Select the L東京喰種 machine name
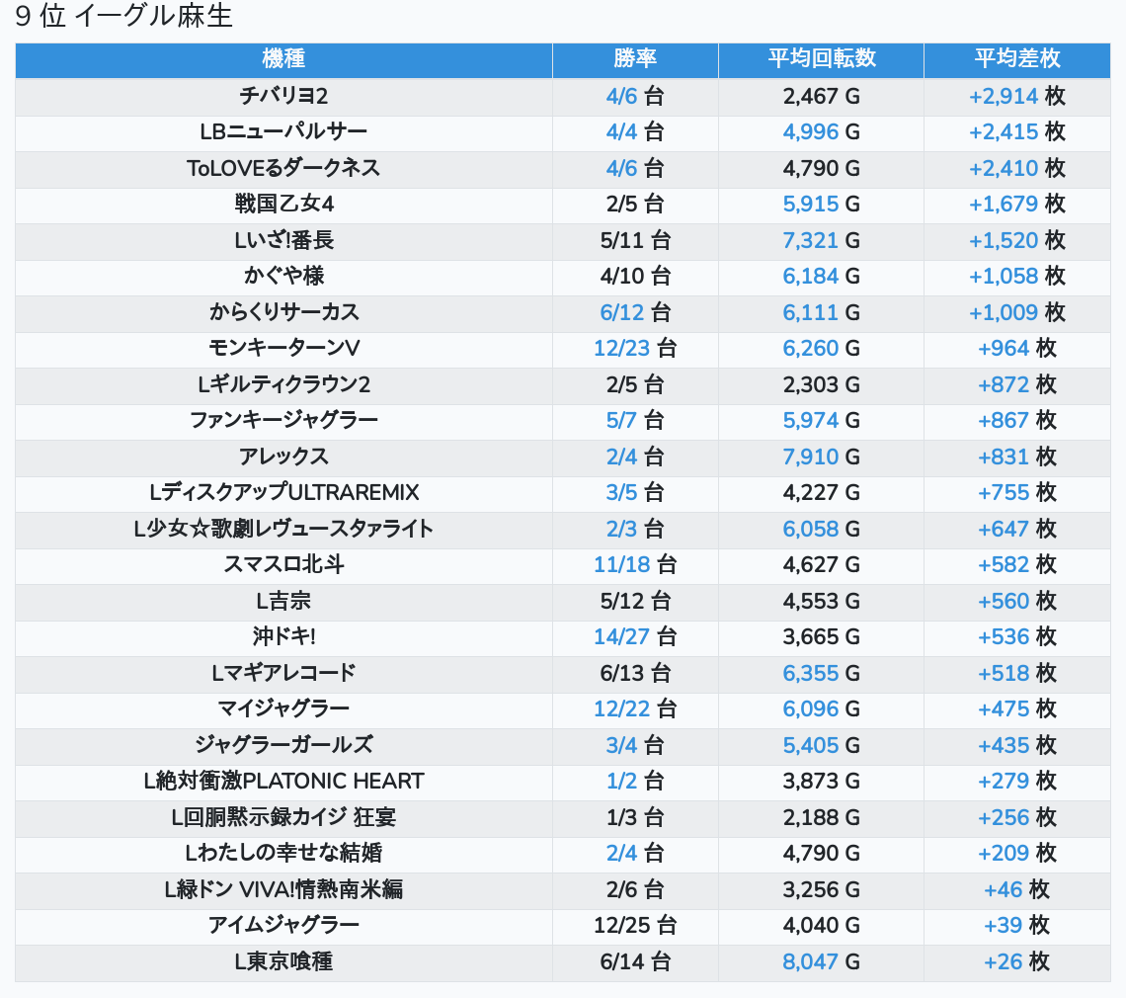 coord(283,962)
